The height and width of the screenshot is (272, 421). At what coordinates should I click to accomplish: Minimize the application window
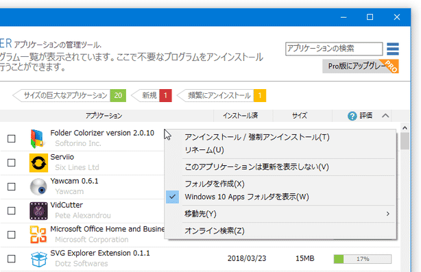coord(344,17)
